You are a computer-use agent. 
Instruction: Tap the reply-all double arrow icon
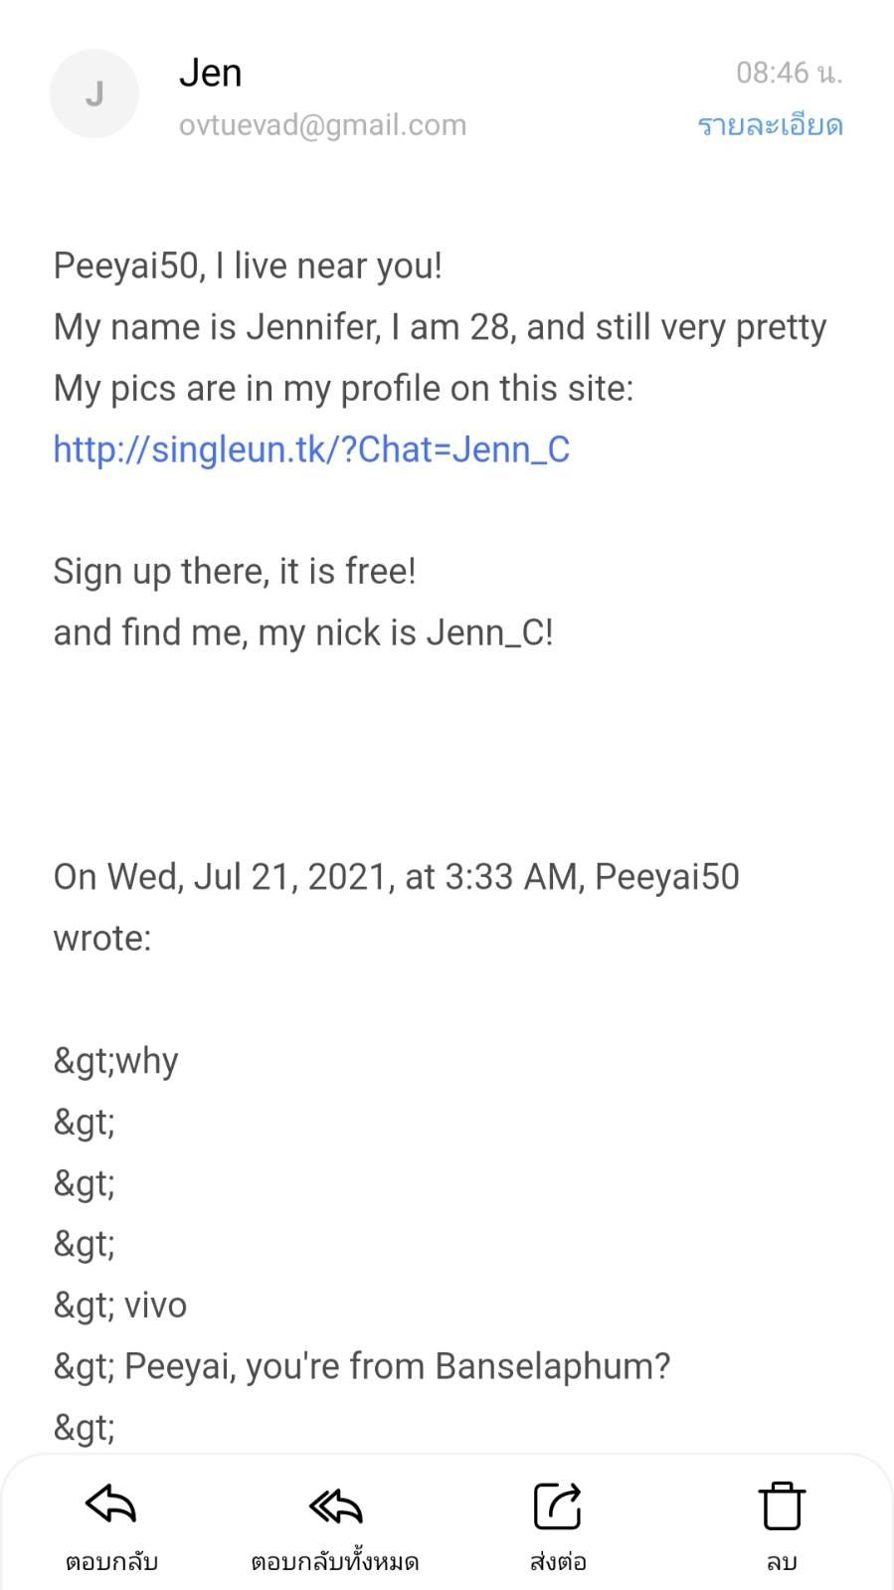pyautogui.click(x=335, y=1506)
